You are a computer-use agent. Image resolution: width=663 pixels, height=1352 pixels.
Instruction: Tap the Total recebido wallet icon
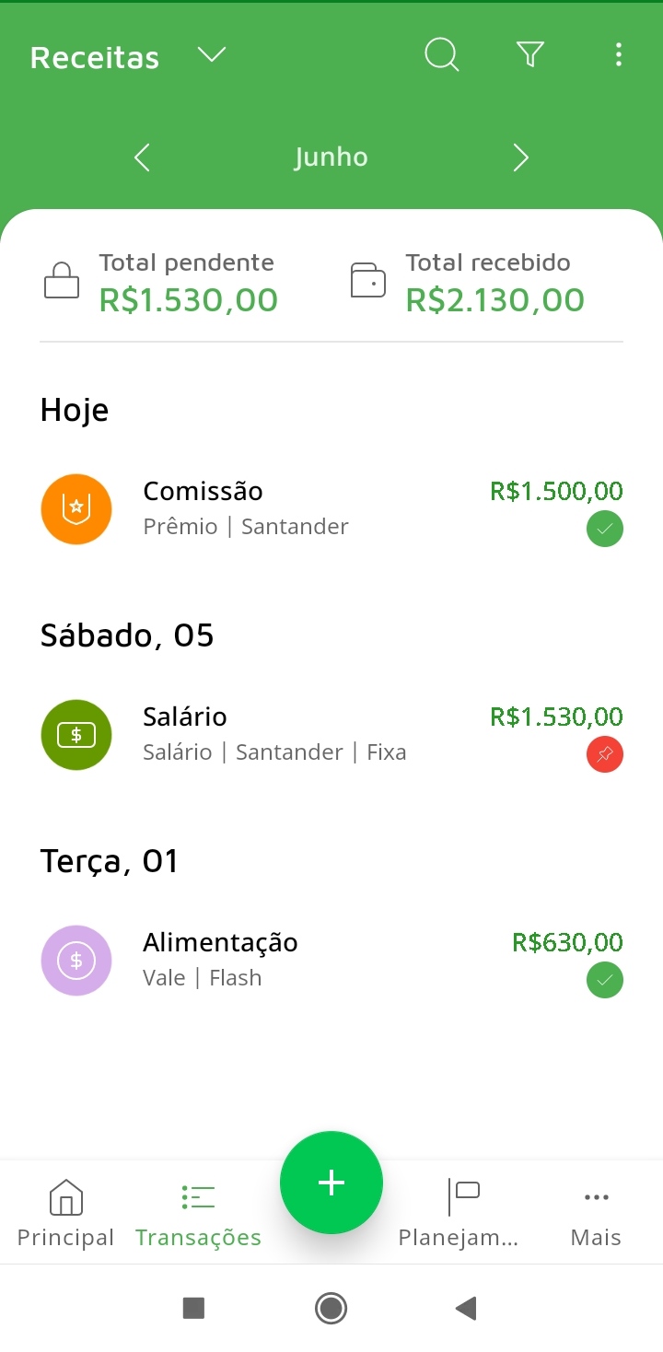(368, 281)
